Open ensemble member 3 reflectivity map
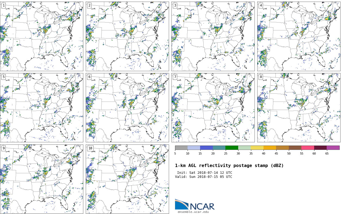 point(213,36)
